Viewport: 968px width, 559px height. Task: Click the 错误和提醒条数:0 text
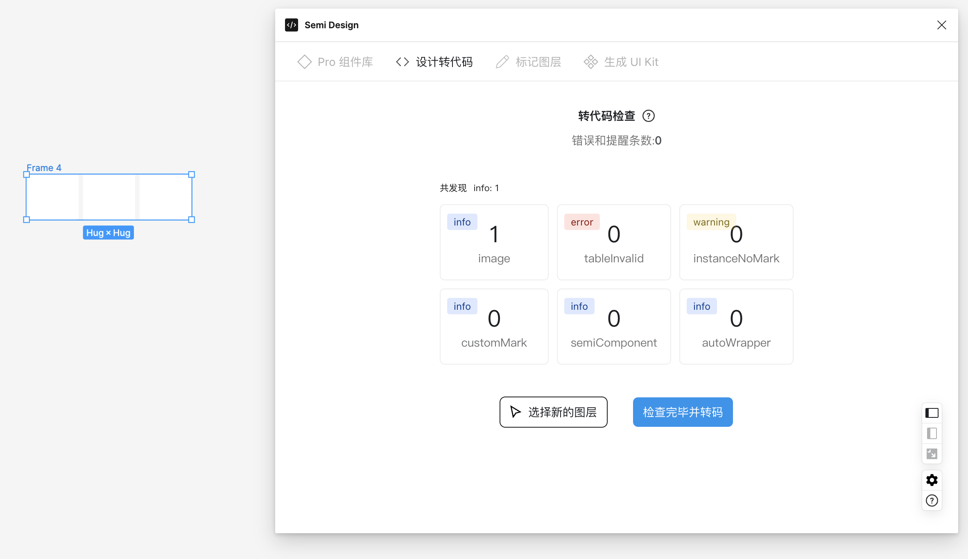(x=616, y=141)
